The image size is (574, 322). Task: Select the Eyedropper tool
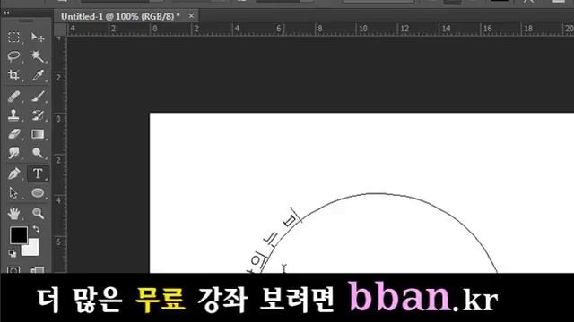click(38, 75)
